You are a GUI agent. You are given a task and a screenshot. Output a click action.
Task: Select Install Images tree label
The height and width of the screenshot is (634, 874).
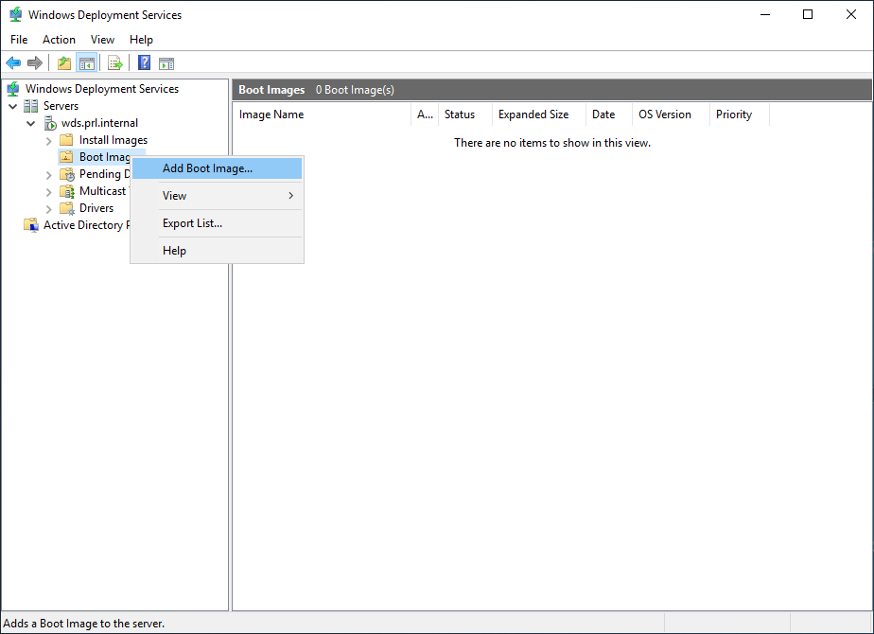[114, 140]
